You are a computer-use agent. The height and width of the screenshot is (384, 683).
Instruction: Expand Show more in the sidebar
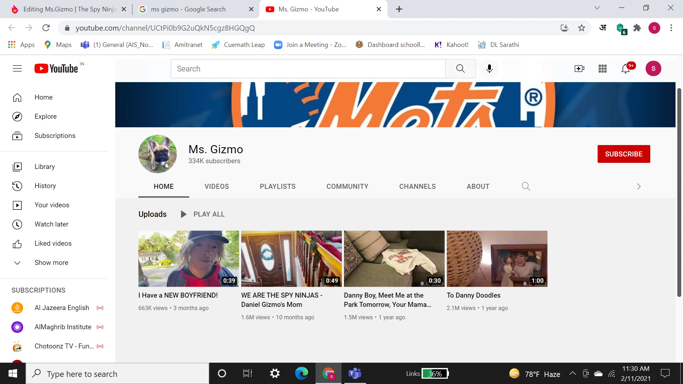(51, 262)
